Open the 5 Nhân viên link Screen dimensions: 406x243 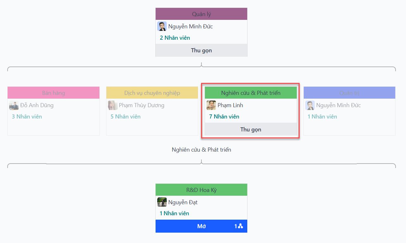(125, 117)
